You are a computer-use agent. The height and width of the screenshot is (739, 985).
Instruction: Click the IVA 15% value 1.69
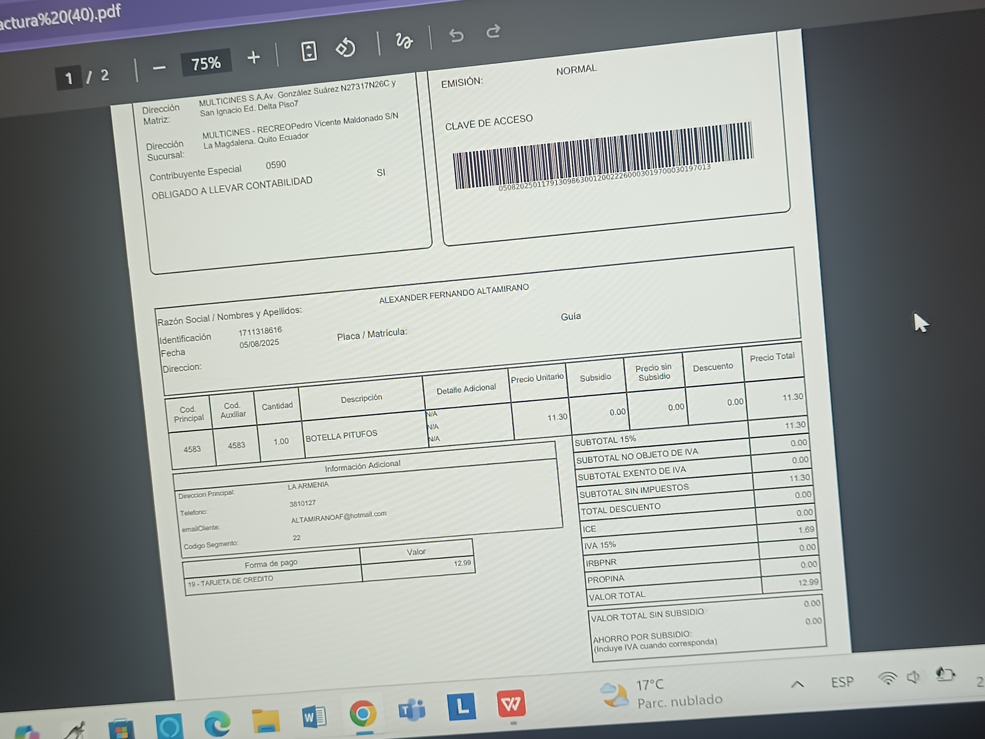tap(806, 530)
